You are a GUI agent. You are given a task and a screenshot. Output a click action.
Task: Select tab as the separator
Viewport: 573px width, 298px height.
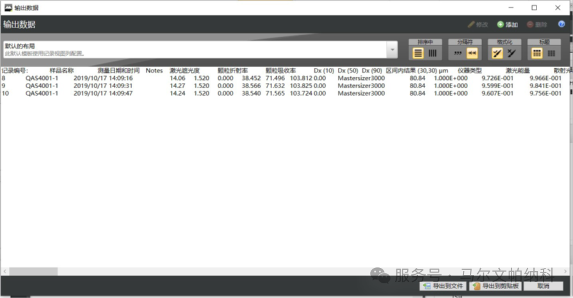[472, 53]
